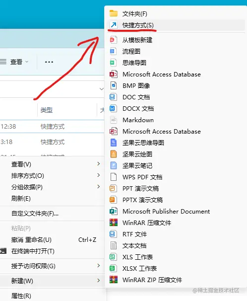Click the PPTX 演示文稿 icon
The width and height of the screenshot is (247, 301).
[x=113, y=200]
